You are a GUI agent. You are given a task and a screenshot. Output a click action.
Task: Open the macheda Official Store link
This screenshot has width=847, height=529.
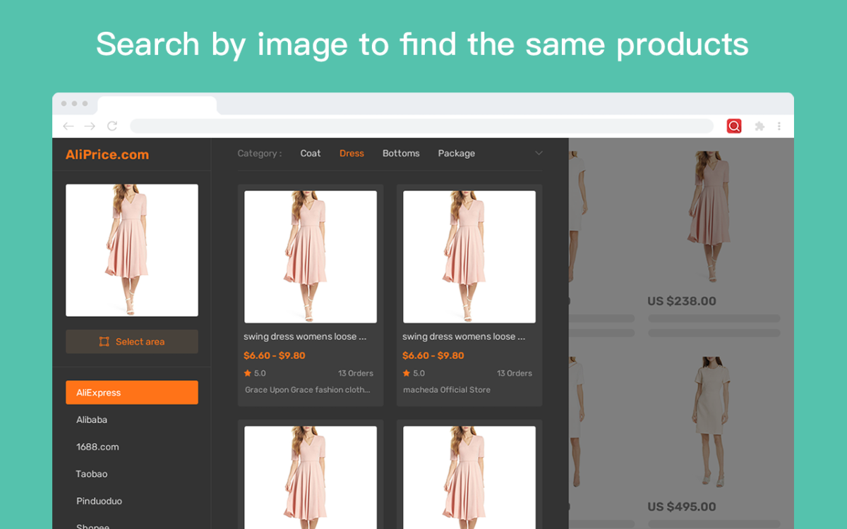coord(446,389)
